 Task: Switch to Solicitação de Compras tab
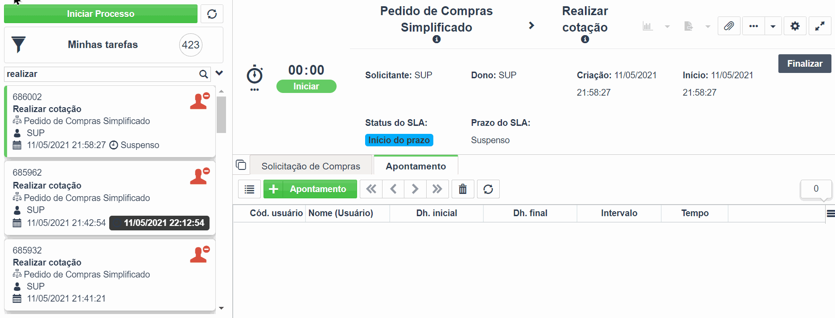pyautogui.click(x=311, y=166)
